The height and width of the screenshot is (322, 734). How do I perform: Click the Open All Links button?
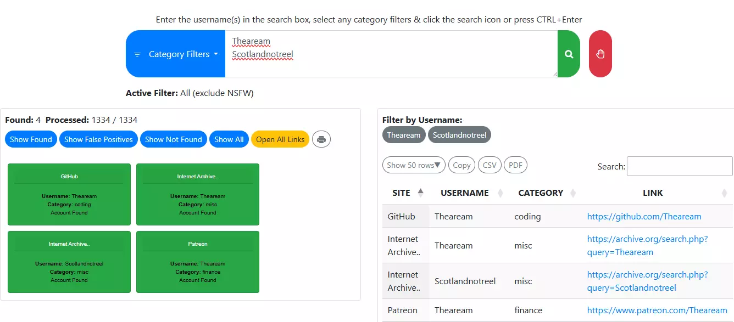[280, 139]
